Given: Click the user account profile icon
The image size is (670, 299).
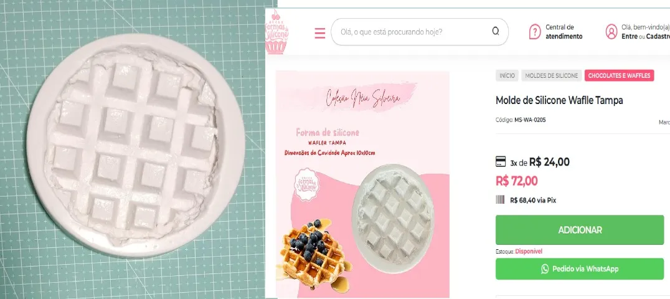Looking at the screenshot, I should [611, 32].
